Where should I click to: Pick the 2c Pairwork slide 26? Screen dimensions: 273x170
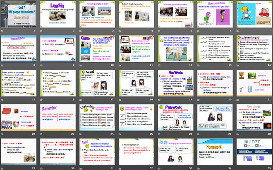tap(176, 117)
